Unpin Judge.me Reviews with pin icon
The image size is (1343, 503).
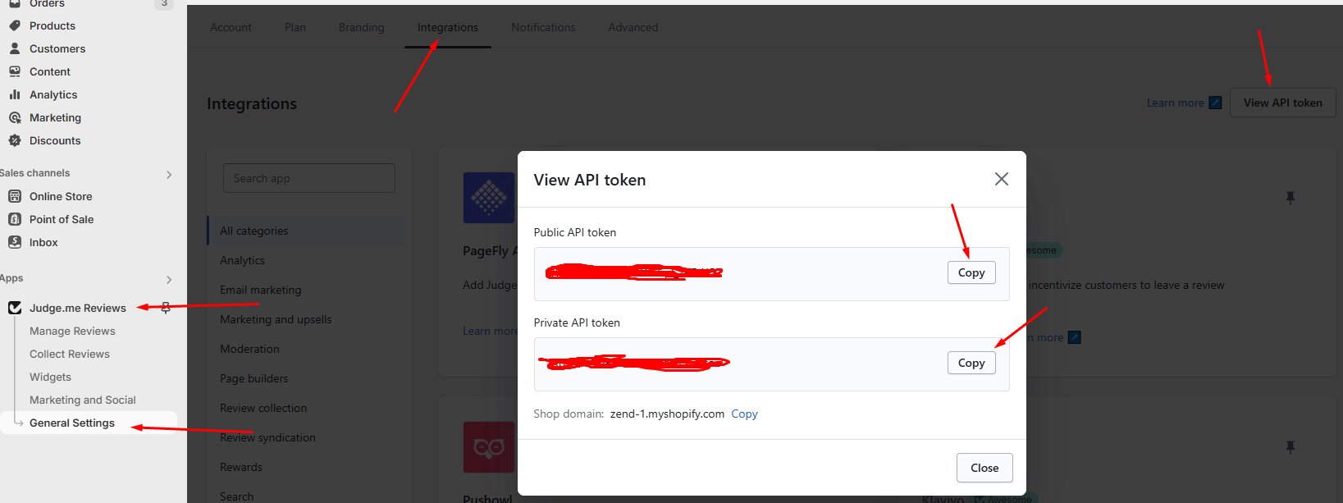[166, 308]
